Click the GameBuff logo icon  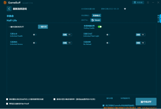click(5, 3)
